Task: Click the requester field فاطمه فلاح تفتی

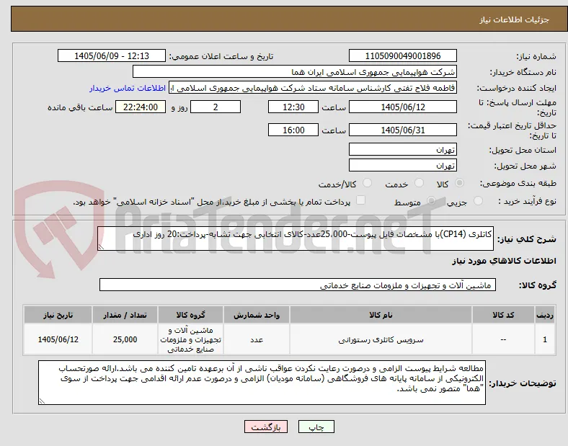Action: click(313, 88)
